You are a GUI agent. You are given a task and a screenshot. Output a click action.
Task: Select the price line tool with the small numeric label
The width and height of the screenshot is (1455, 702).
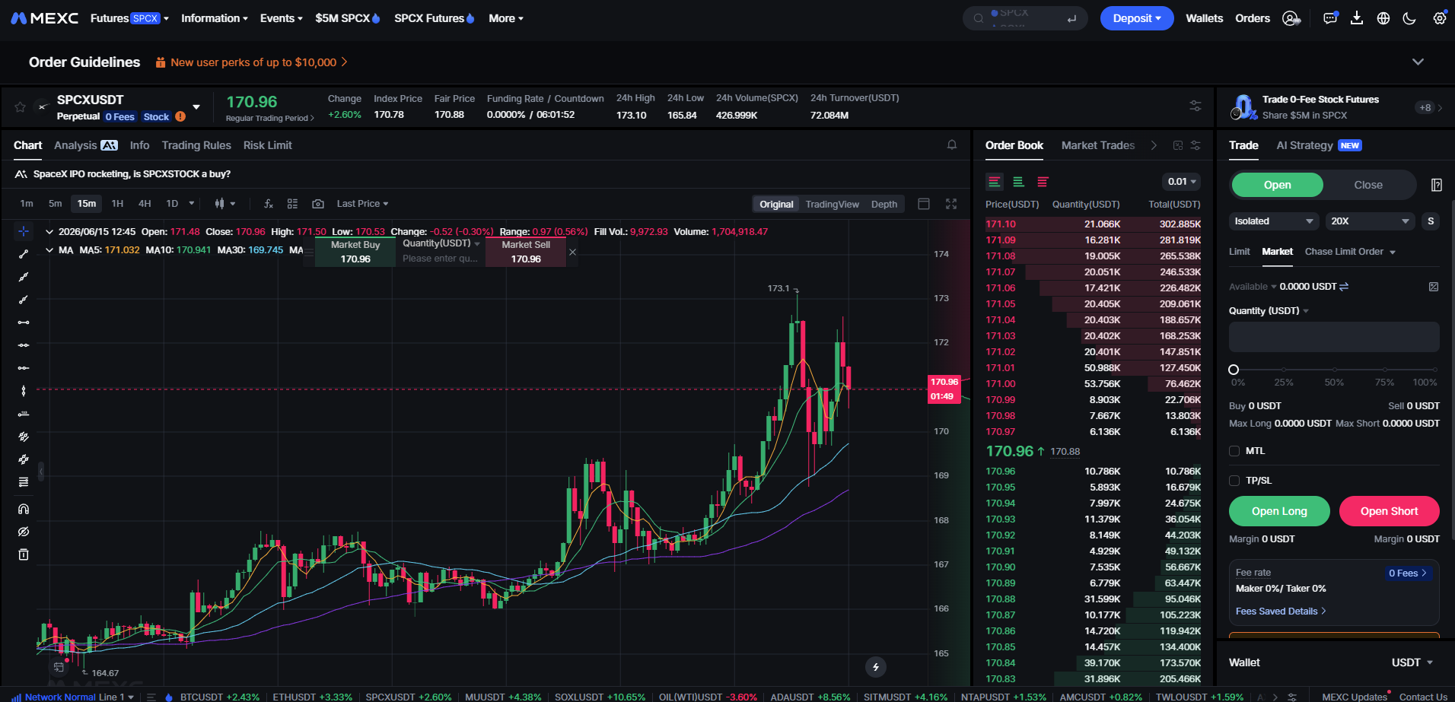click(x=24, y=414)
